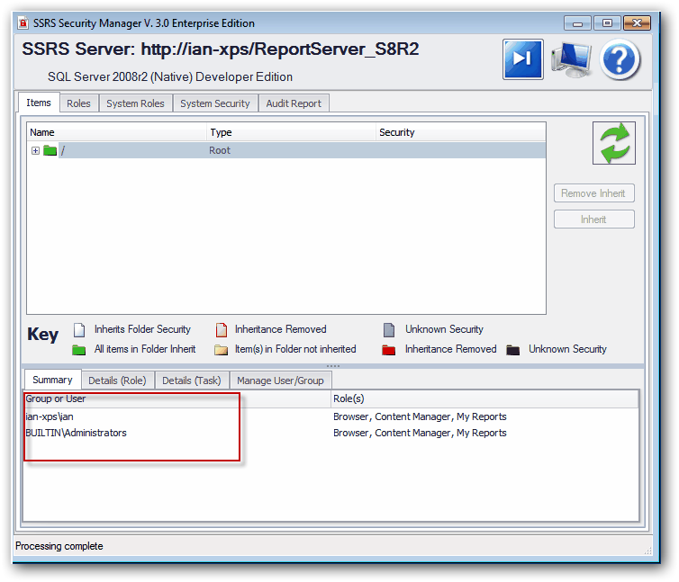679x582 pixels.
Task: Click the Remove Inherit button
Action: [x=593, y=193]
